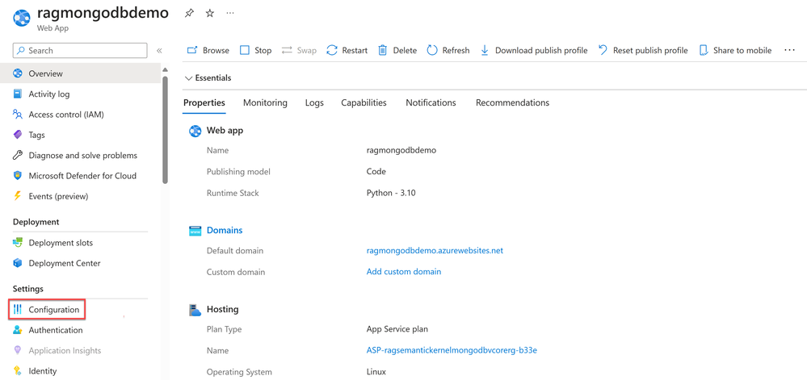The image size is (807, 380).
Task: Click the web app globe icon beside title
Action: pyautogui.click(x=22, y=17)
